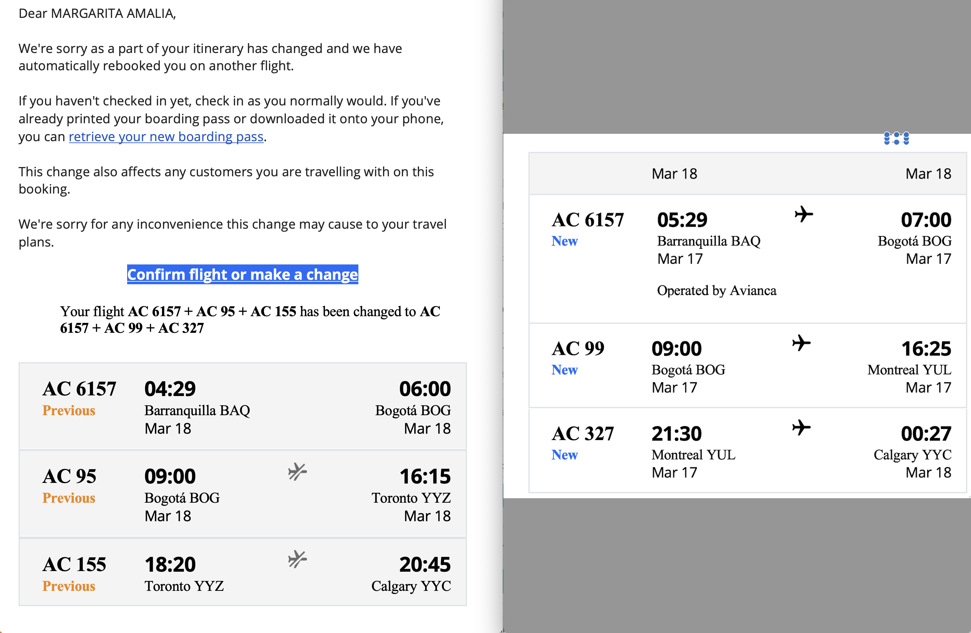Click the Previous label under AC 95
This screenshot has width=971, height=633.
point(69,498)
